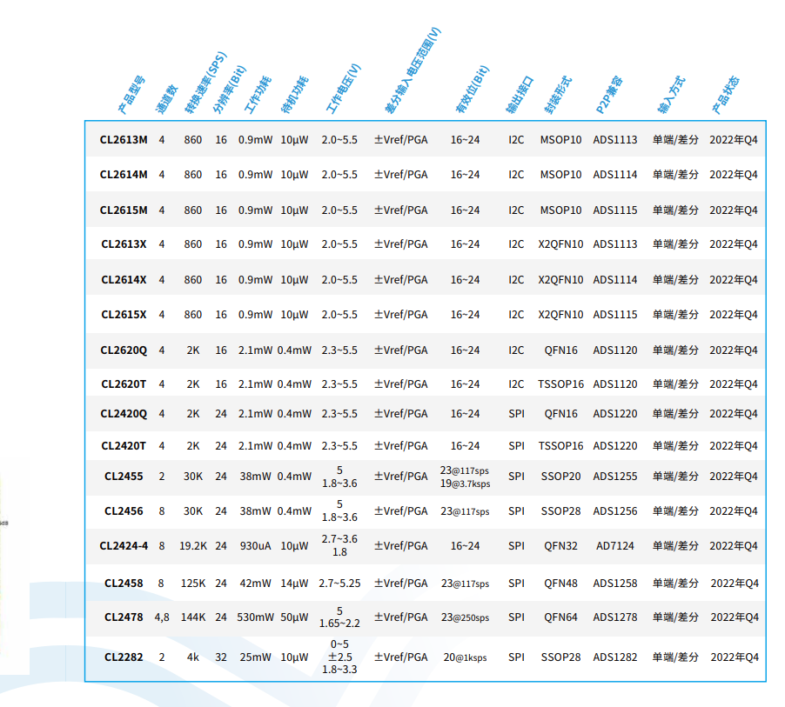Select the CL2424-4 model name
Screen dimensions: 785x707
[124, 546]
